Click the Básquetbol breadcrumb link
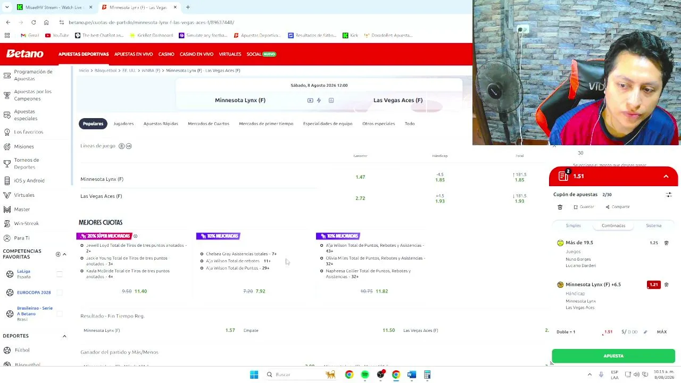 point(105,70)
